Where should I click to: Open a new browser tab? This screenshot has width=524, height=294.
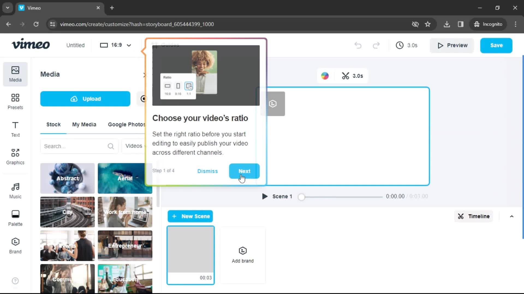112,8
